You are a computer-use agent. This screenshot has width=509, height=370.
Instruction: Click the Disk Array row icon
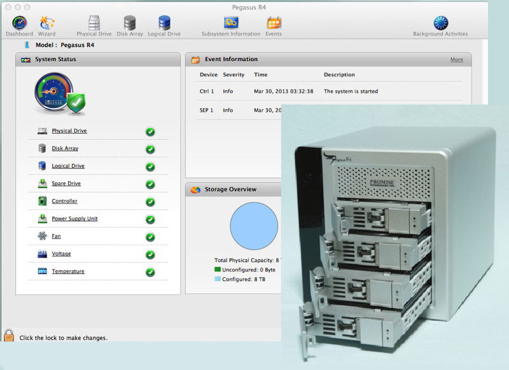point(42,148)
